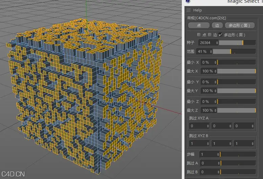Click the 最小 Y slider
Viewport: 263px width, 179px height.
click(x=237, y=82)
